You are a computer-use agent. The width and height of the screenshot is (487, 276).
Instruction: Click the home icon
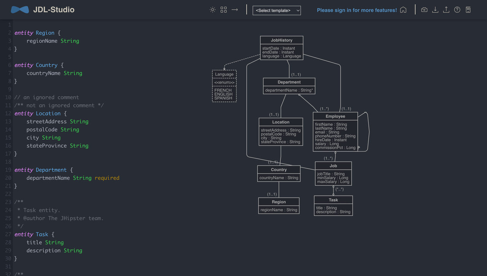point(403,10)
